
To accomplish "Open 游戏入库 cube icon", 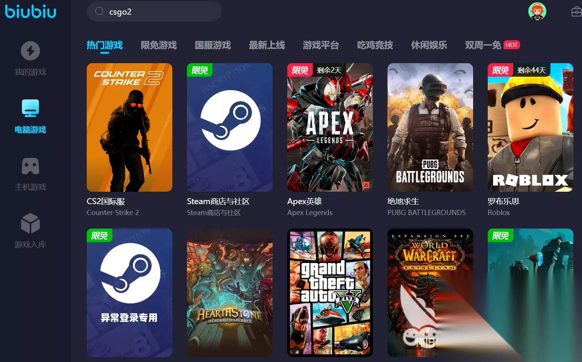I will tap(30, 223).
